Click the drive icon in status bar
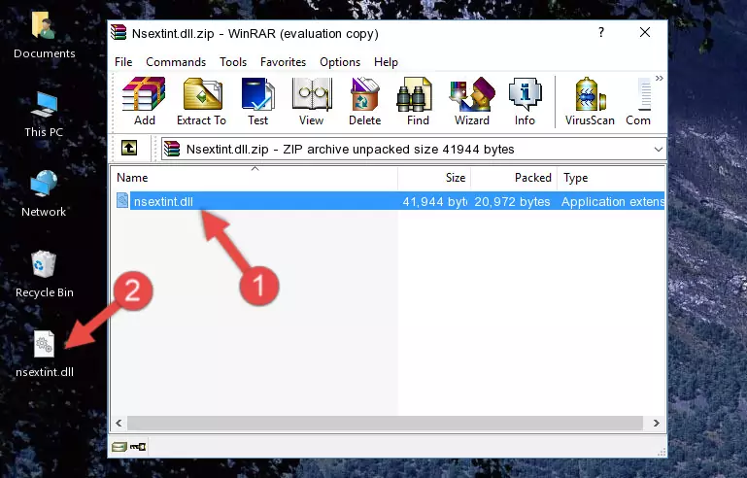Screen dimensions: 747x478 coord(119,447)
